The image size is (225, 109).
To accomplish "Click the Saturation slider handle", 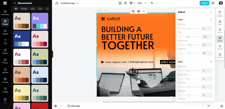I will pos(191,45).
